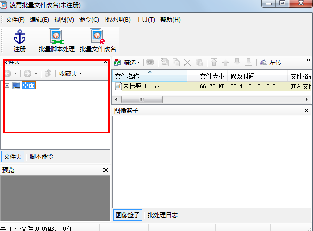313x231 pixels.
Task: Click the paste basket toolbar icon
Action: 199,62
